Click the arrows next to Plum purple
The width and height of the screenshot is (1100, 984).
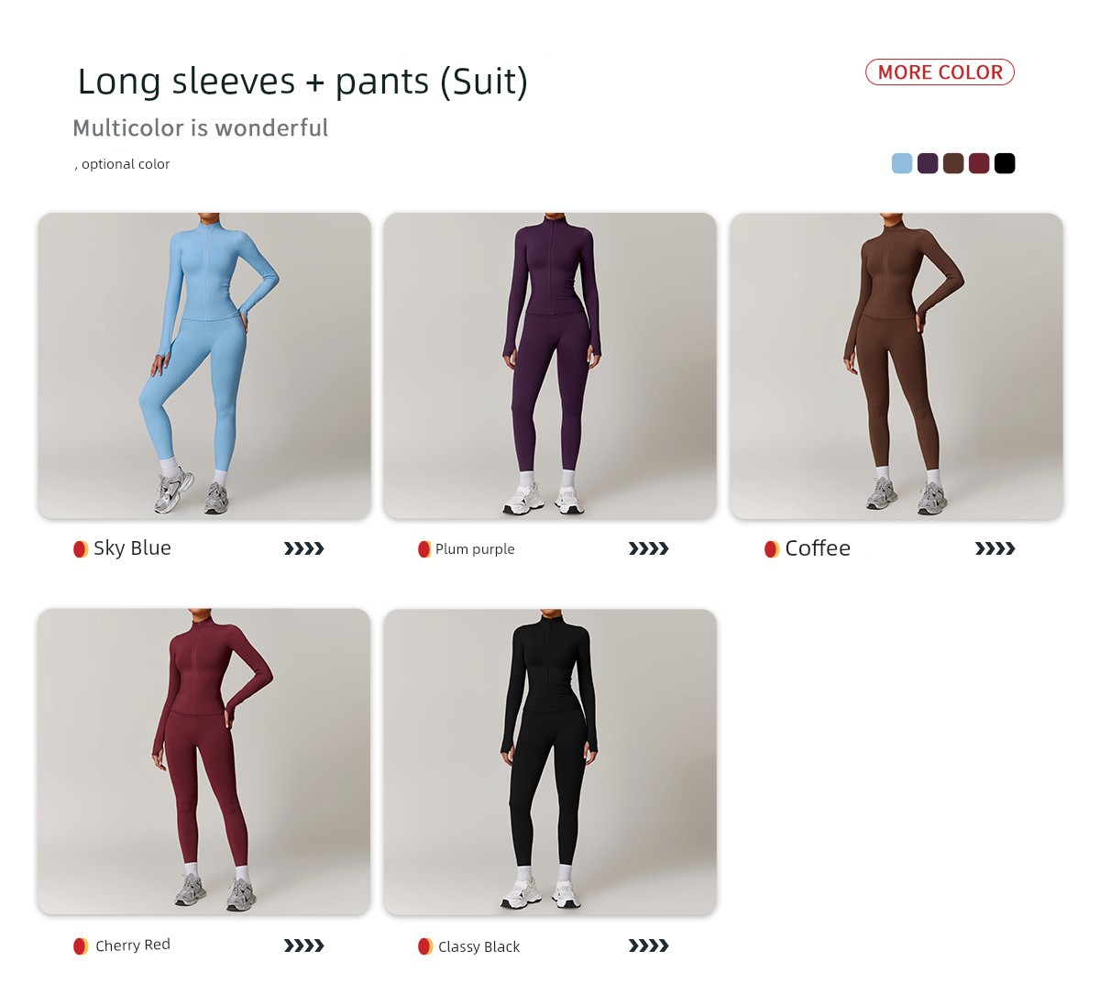pyautogui.click(x=649, y=548)
